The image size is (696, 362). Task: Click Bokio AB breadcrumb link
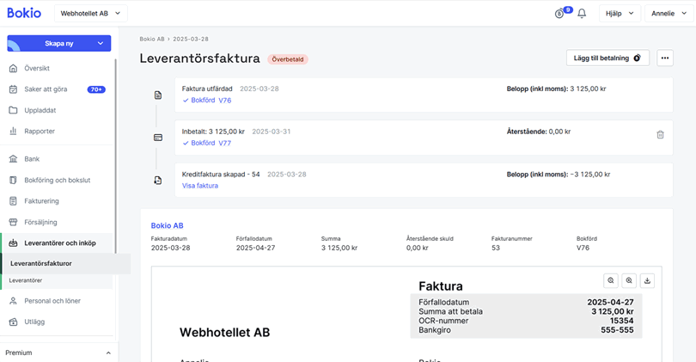pyautogui.click(x=152, y=39)
